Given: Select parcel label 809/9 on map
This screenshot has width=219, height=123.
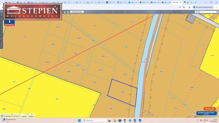Looking at the screenshot, I should 103,56.
